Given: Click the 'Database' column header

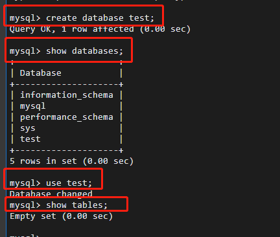Looking at the screenshot, I should tap(41, 73).
